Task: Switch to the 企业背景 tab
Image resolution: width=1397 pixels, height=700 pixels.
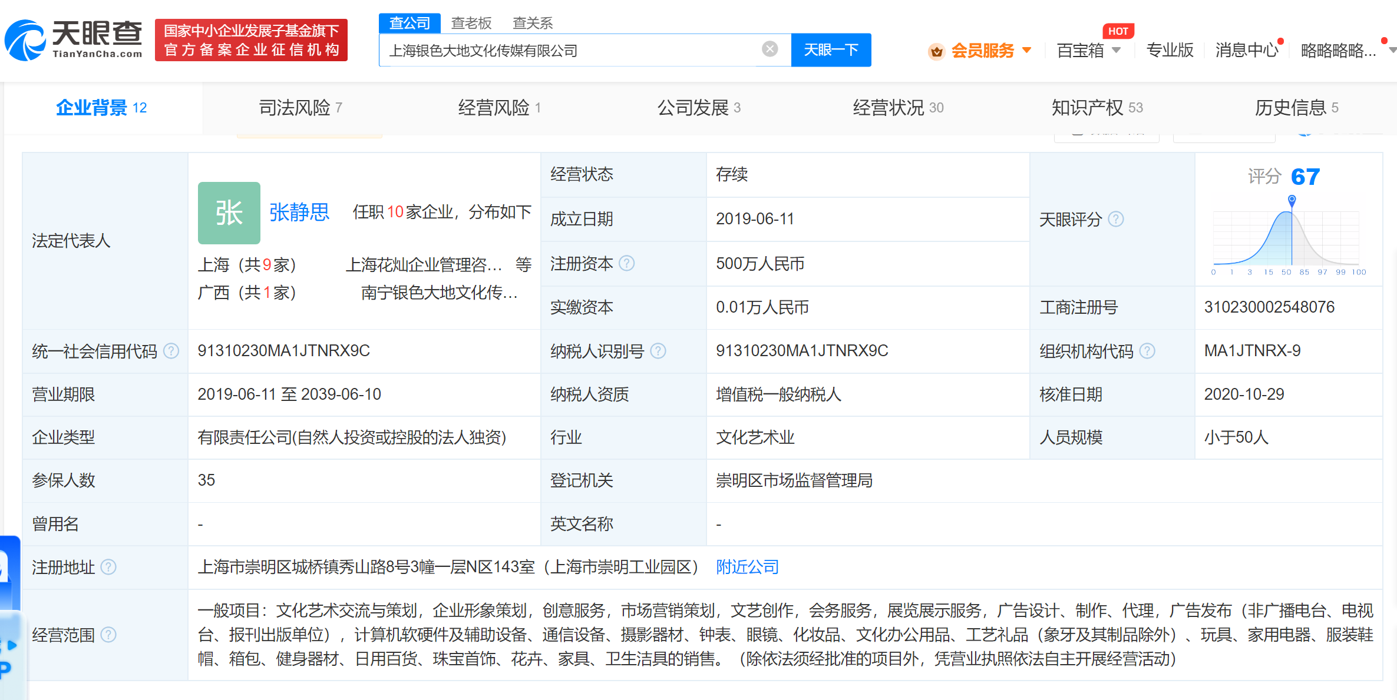Action: (x=101, y=108)
